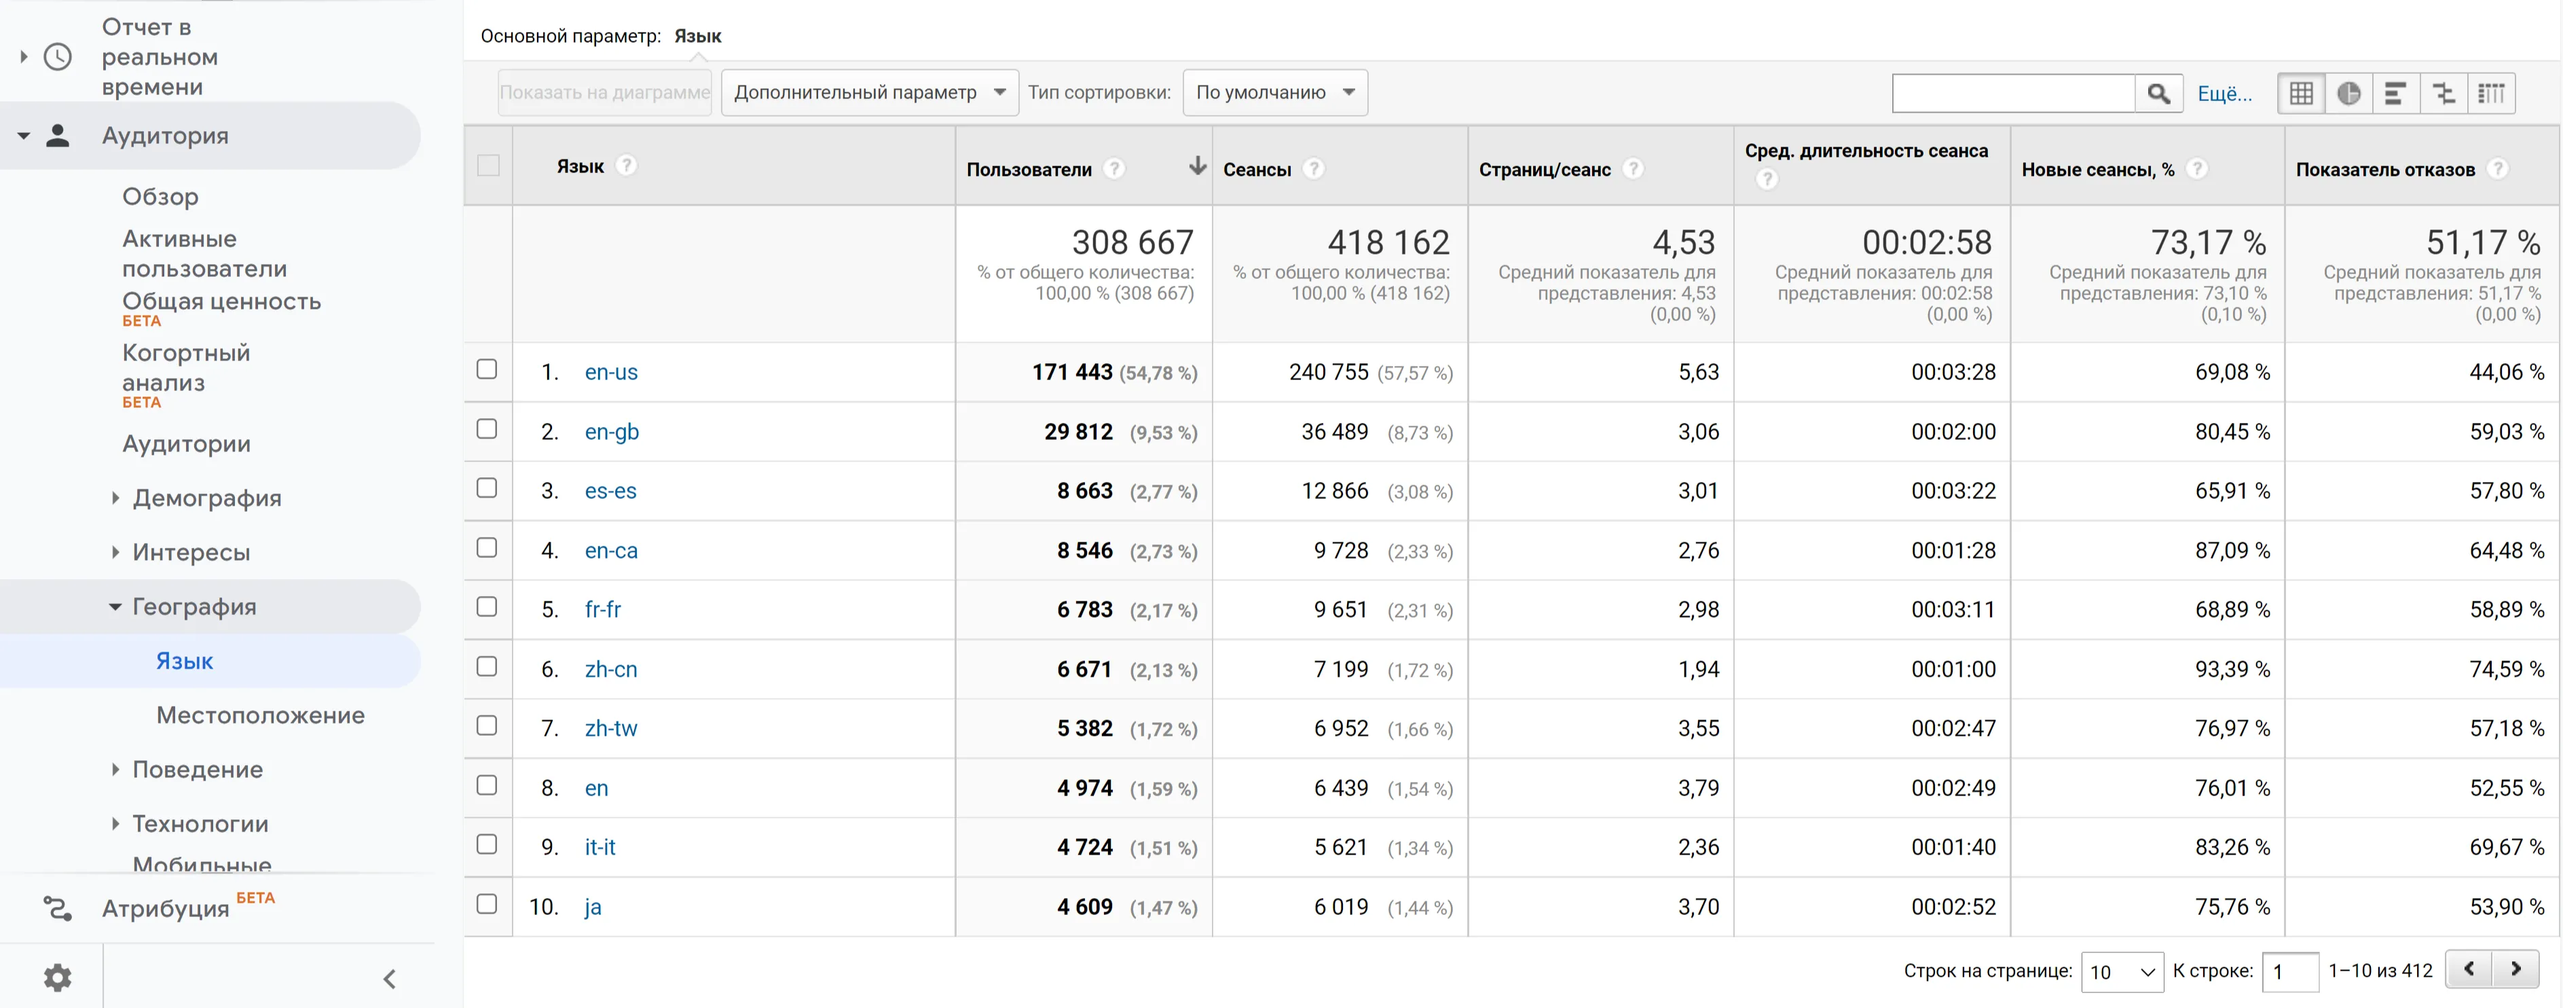The width and height of the screenshot is (2563, 1008).
Task: Open Местоположение in the sidebar
Action: [x=261, y=715]
